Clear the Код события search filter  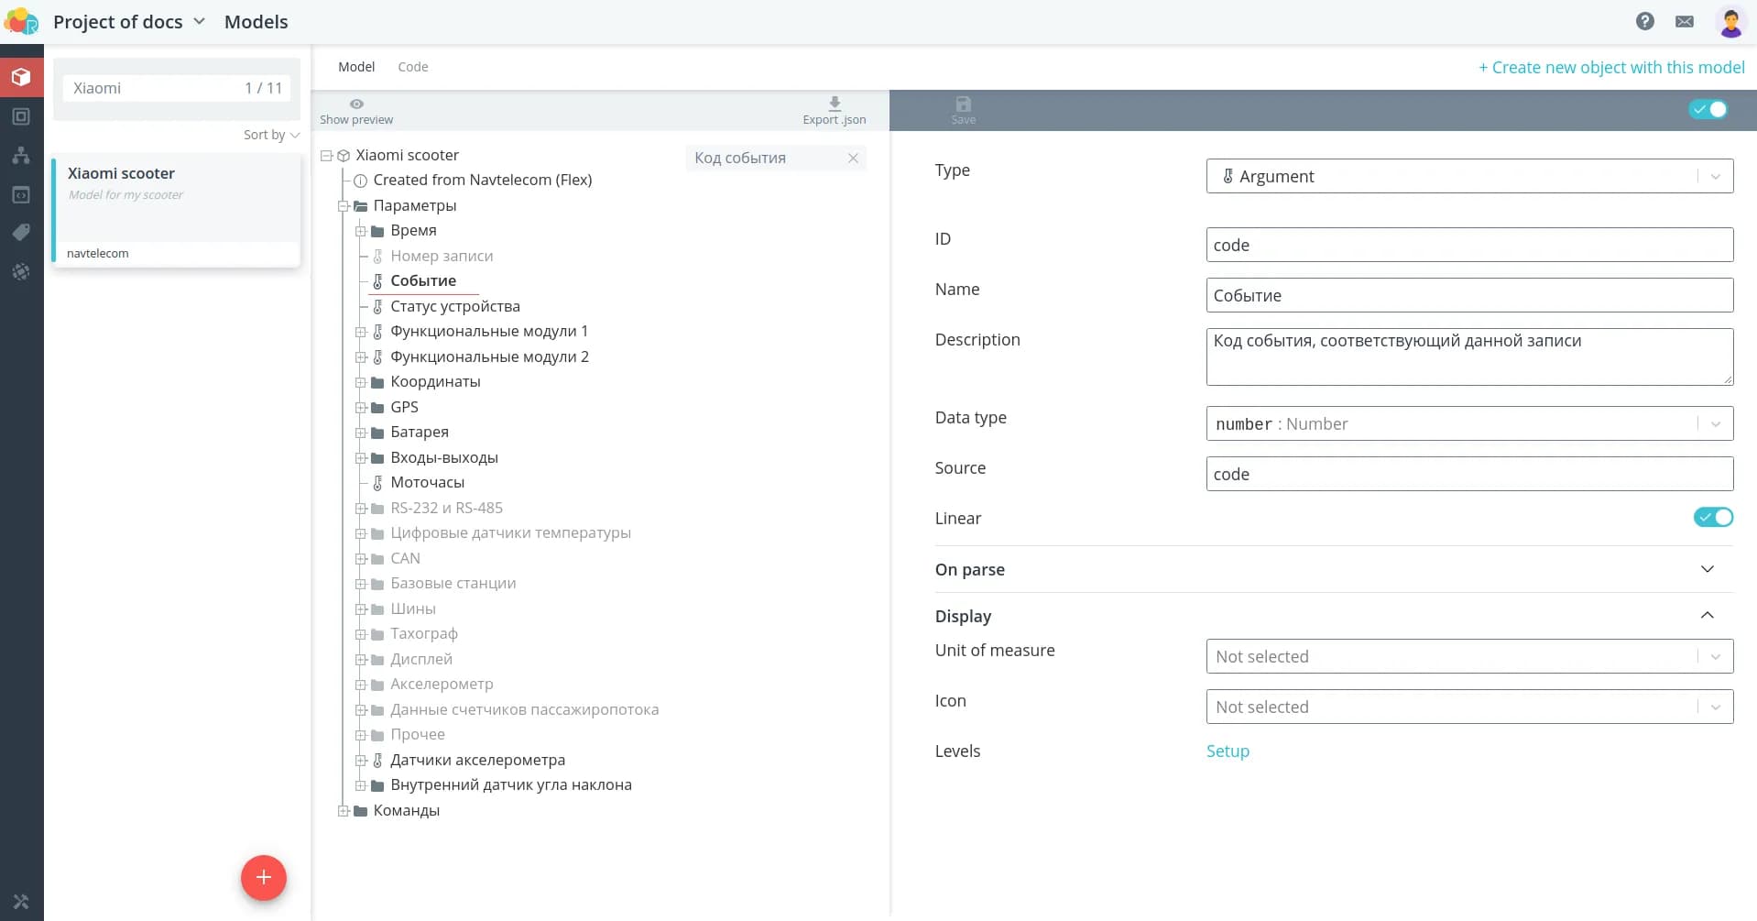coord(853,158)
